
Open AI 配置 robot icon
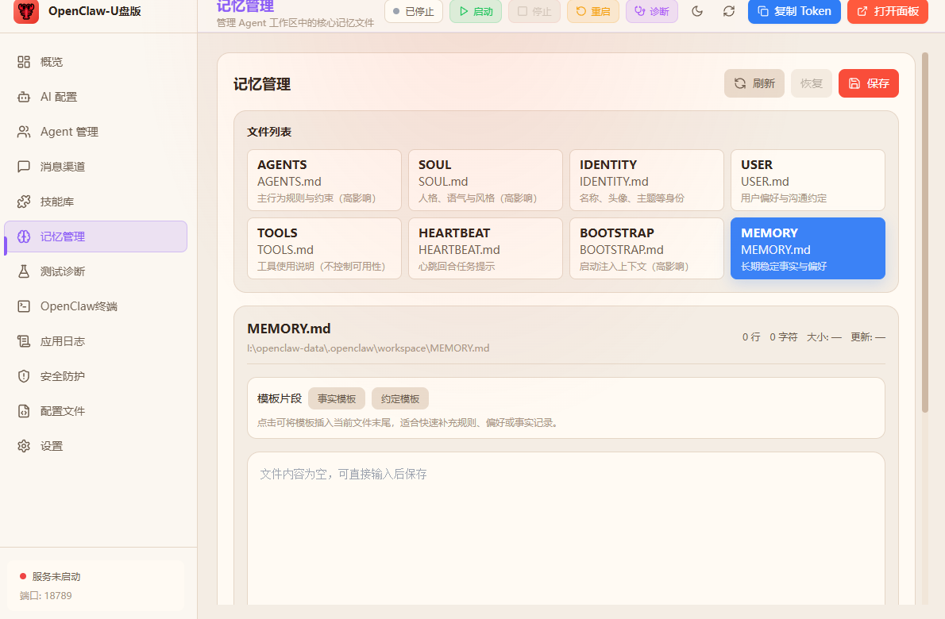tap(24, 97)
